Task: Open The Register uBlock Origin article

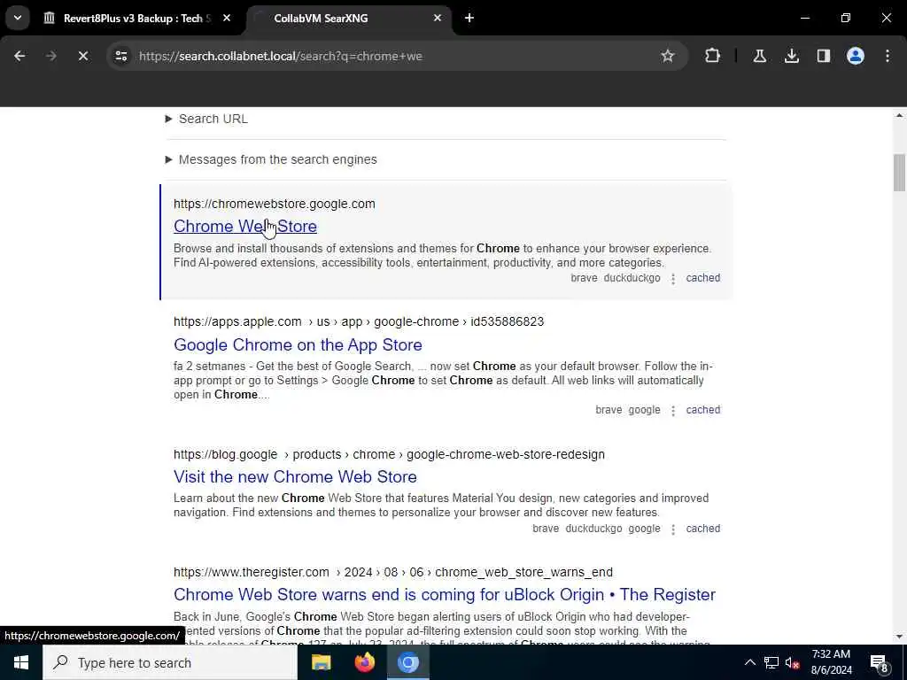Action: [x=445, y=594]
